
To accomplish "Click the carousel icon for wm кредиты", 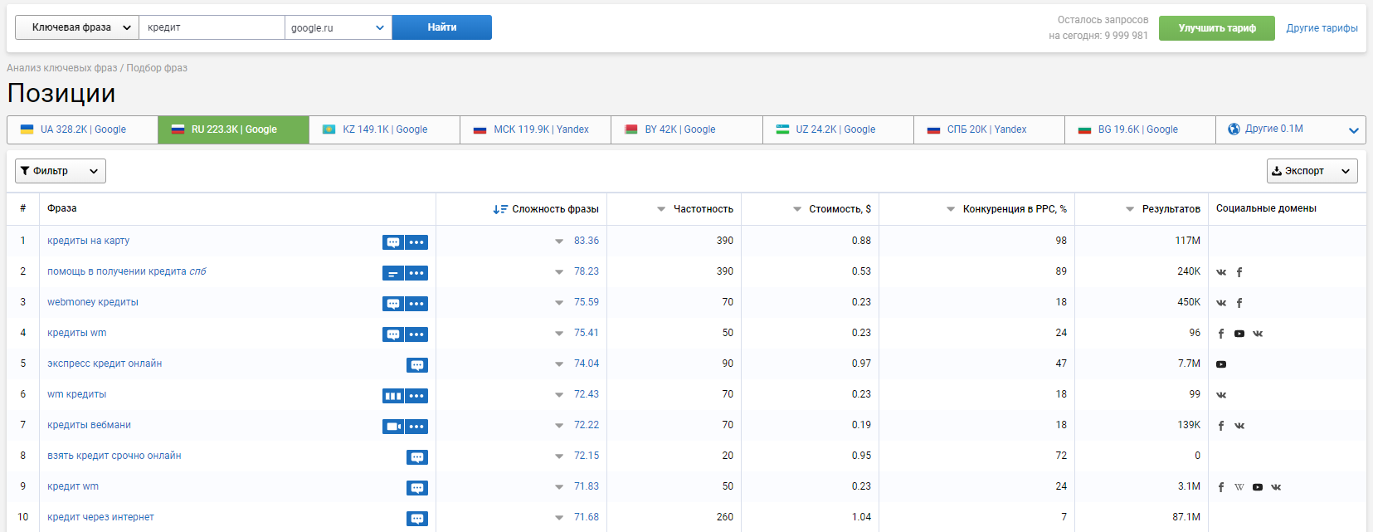I will click(393, 396).
